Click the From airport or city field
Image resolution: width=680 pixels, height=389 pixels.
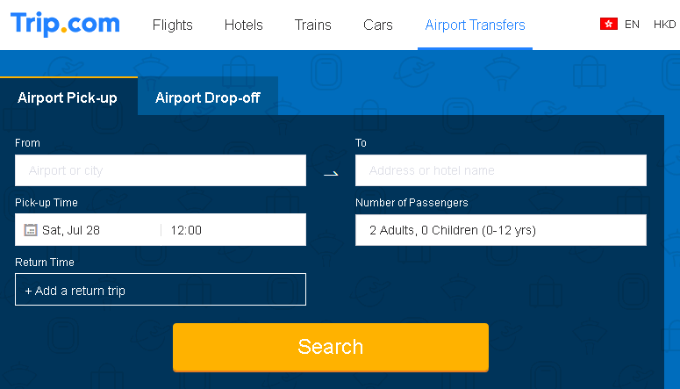pos(161,170)
